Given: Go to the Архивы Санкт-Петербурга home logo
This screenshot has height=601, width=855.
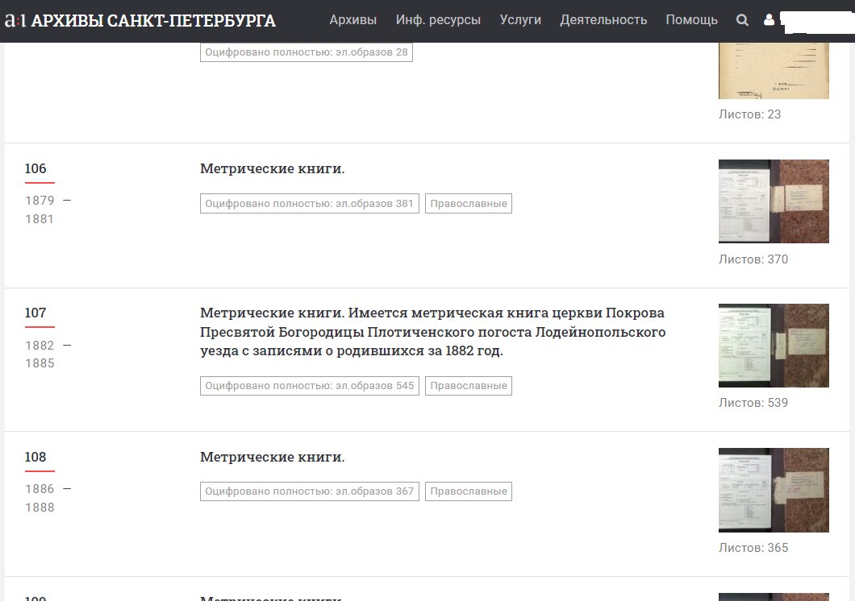Looking at the screenshot, I should click(x=140, y=21).
